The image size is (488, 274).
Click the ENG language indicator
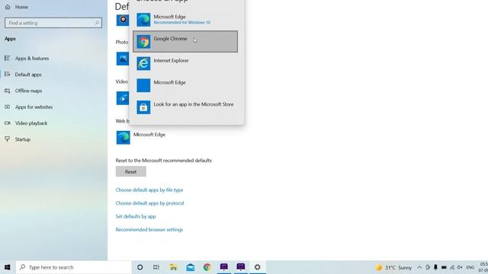pyautogui.click(x=470, y=267)
